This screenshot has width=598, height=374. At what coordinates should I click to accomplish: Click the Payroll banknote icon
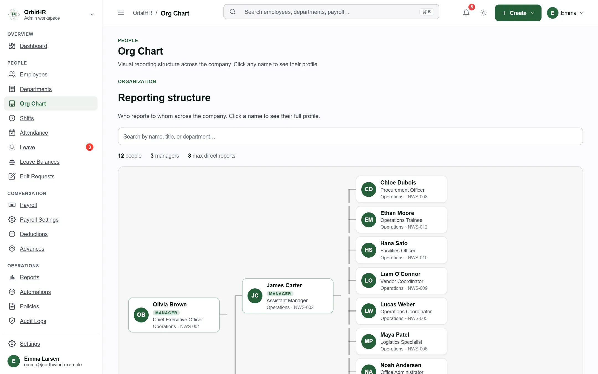12,205
